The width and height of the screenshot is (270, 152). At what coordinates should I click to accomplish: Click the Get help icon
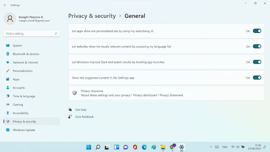pos(70,110)
